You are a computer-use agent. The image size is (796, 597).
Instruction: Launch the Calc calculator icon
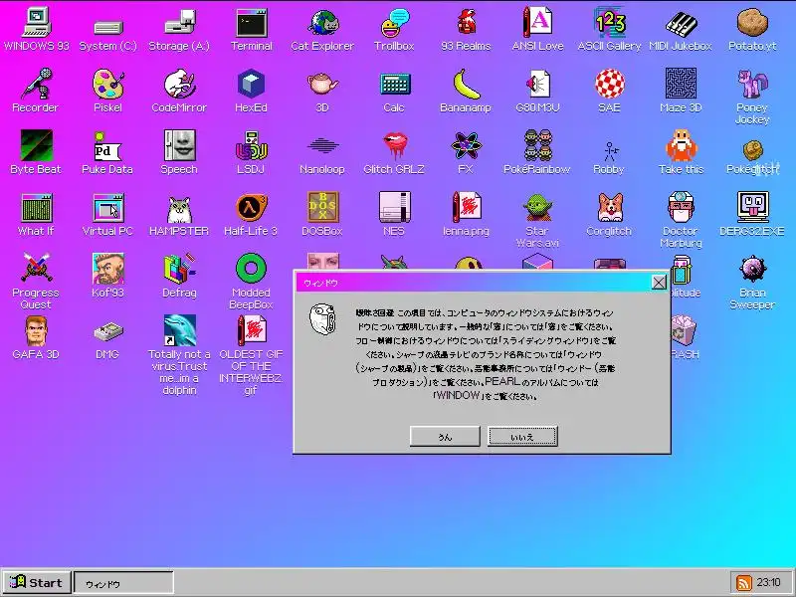pyautogui.click(x=394, y=85)
